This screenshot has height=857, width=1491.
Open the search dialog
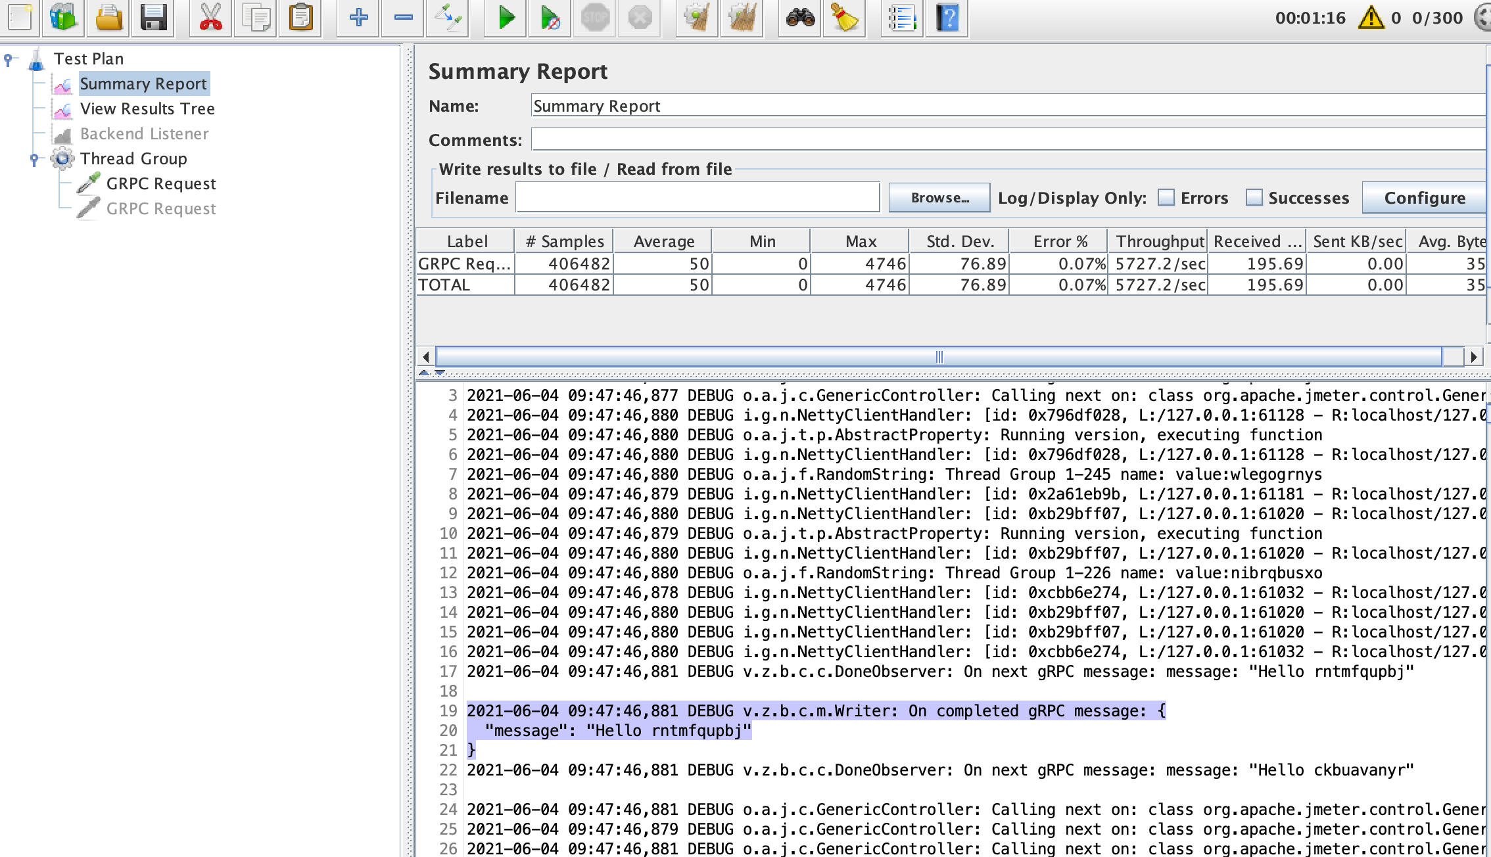coord(799,18)
